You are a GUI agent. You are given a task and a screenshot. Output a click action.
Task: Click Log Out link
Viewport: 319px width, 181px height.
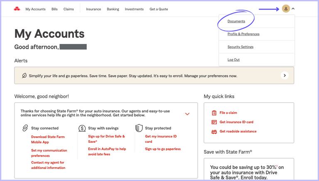tap(233, 60)
